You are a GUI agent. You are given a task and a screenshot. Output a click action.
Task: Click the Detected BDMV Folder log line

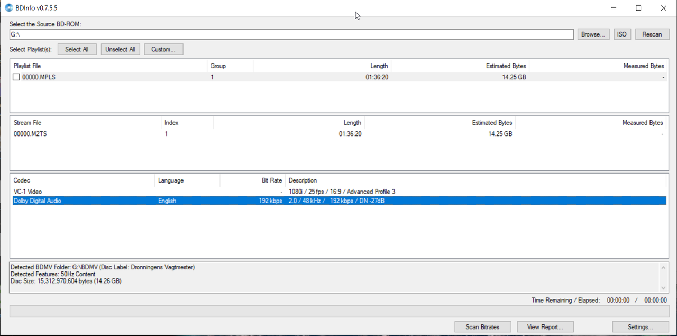(x=103, y=267)
